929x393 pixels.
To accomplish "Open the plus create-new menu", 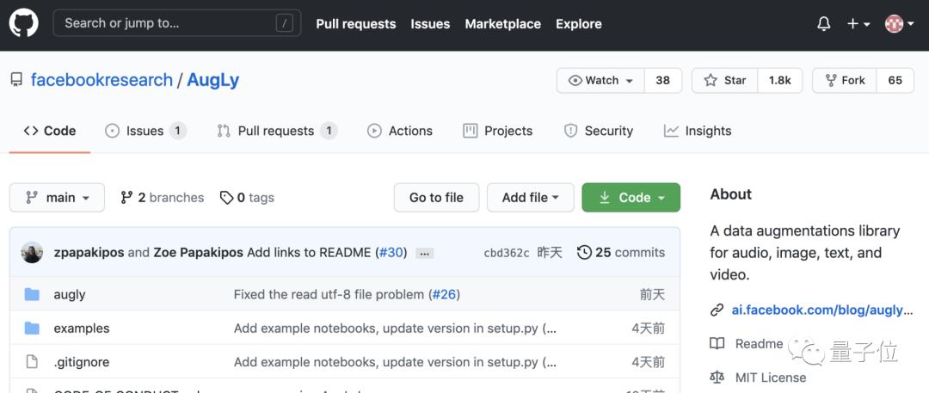I will (x=858, y=24).
